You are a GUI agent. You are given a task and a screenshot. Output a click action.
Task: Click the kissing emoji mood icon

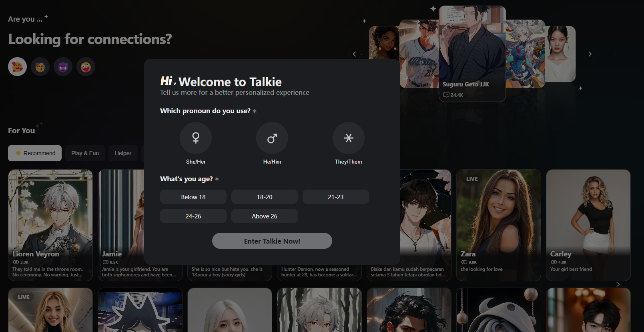click(40, 66)
